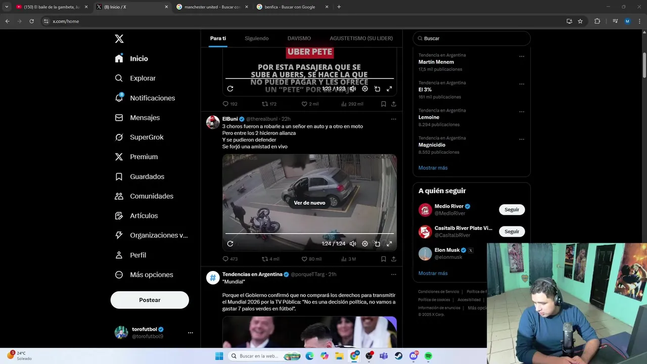Click Ver de nuevo on ElBuni video
This screenshot has height=364, width=647.
point(309,203)
